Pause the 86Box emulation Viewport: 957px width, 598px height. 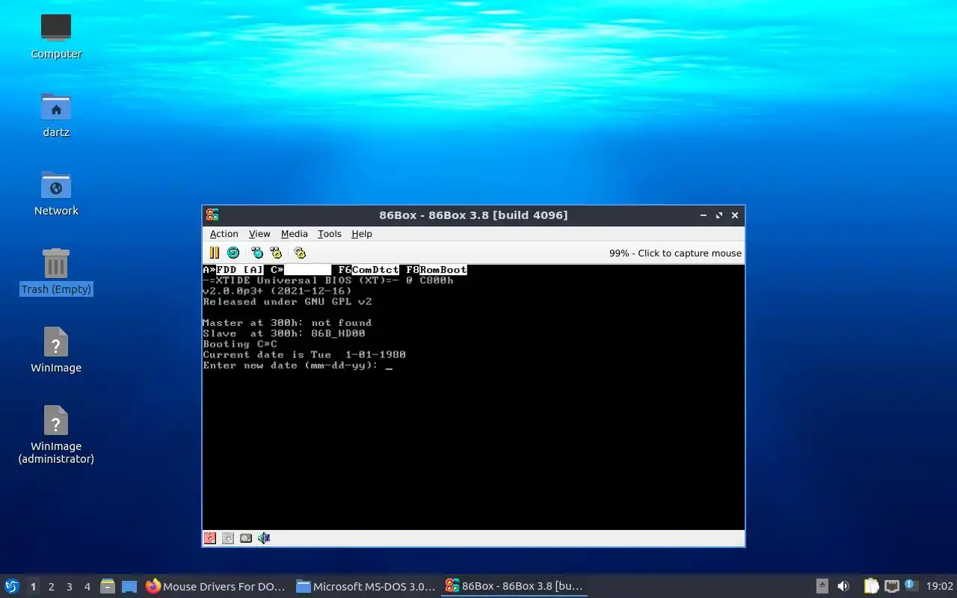point(215,253)
